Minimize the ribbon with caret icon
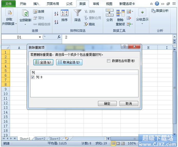Screen dimensions: 178x147 point(151,4)
